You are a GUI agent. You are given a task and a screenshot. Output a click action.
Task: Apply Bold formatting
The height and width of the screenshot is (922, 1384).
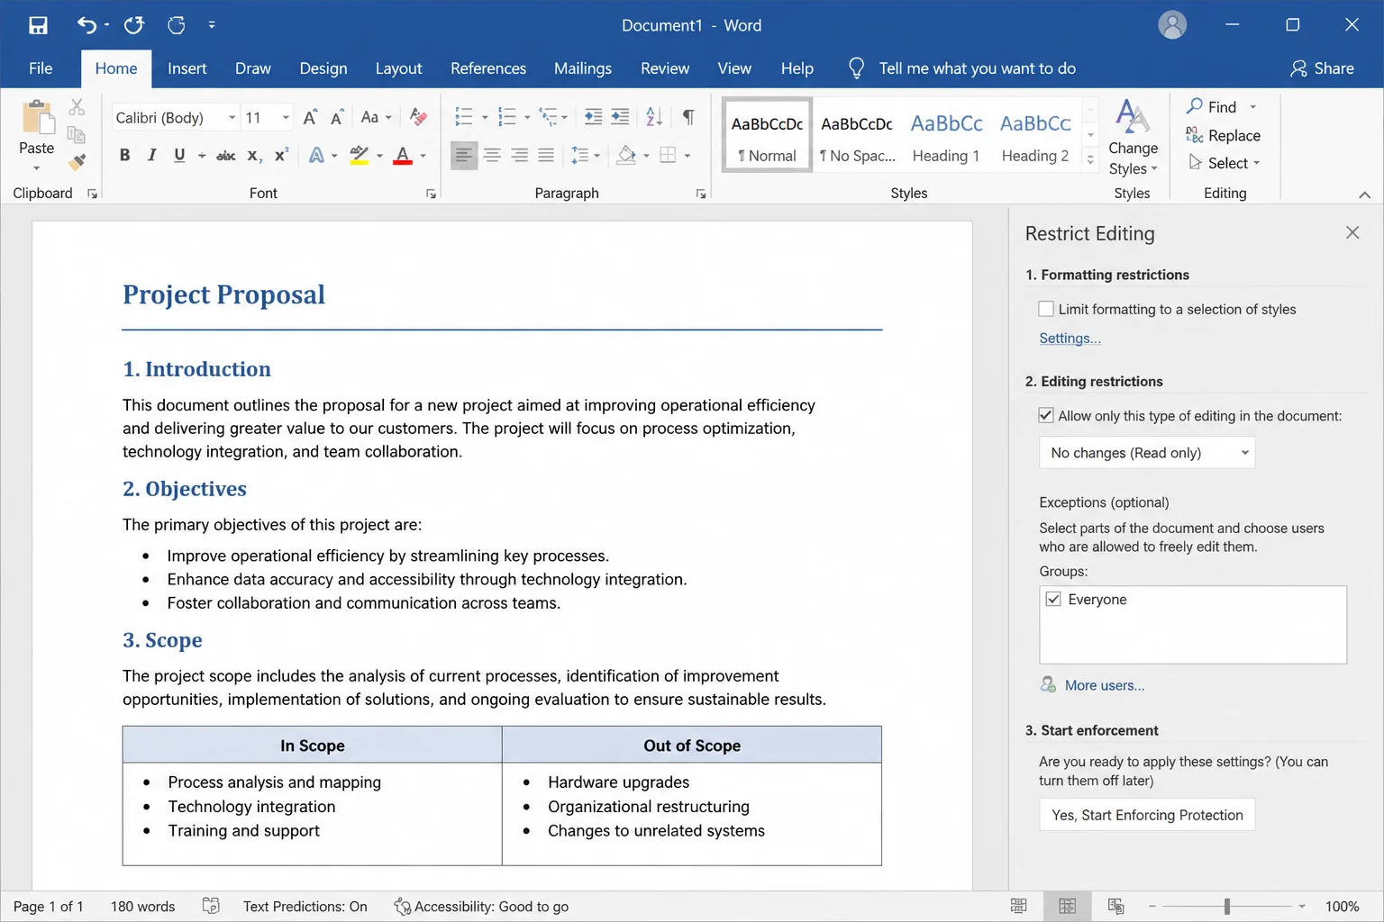point(124,155)
